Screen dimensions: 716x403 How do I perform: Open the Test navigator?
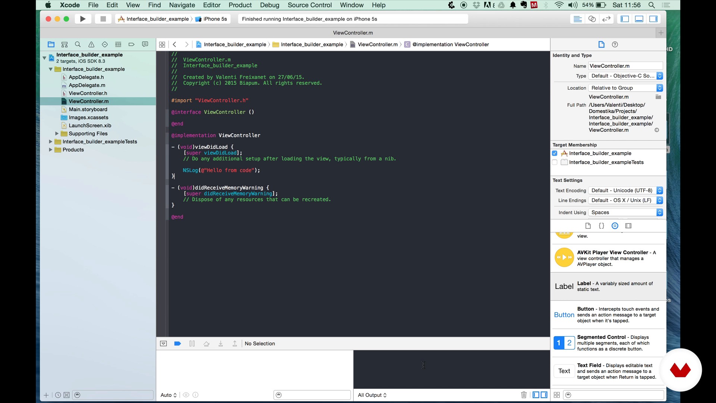[x=105, y=44]
